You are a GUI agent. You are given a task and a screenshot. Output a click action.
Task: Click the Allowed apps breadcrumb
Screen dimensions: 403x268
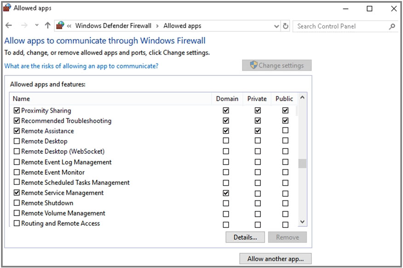pos(182,26)
